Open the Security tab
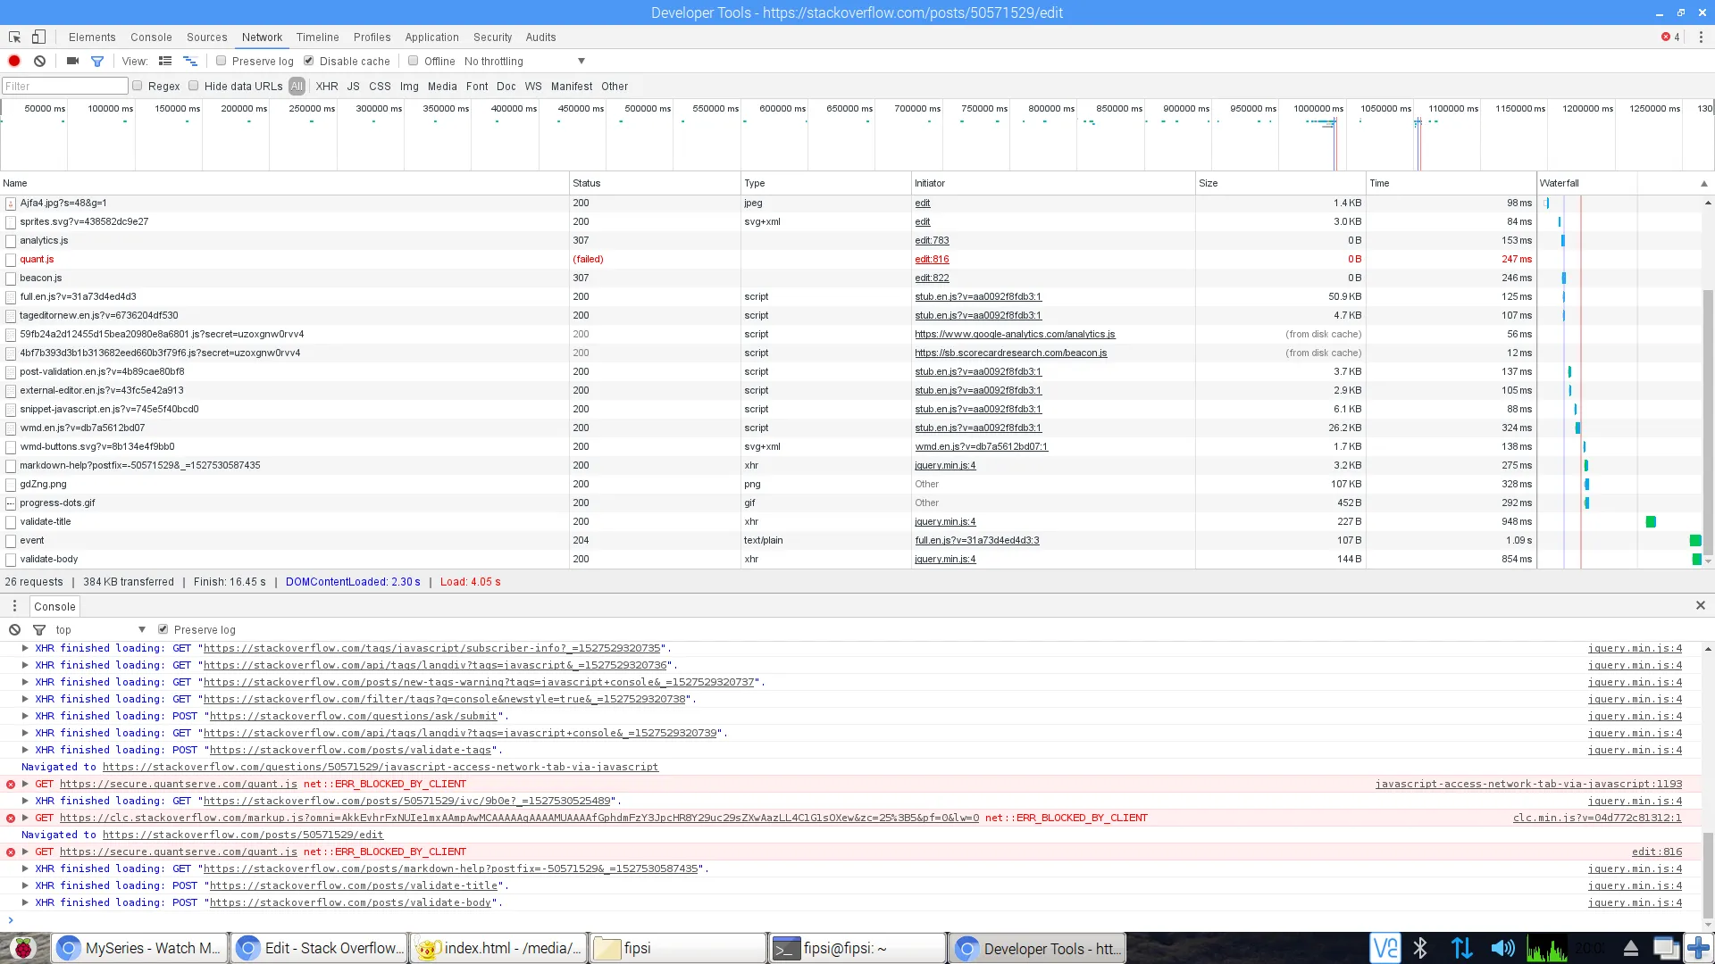 pyautogui.click(x=492, y=37)
